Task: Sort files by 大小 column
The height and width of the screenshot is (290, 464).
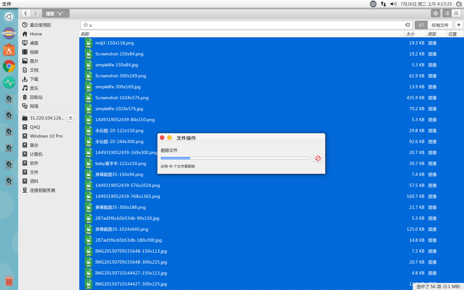Action: 415,34
